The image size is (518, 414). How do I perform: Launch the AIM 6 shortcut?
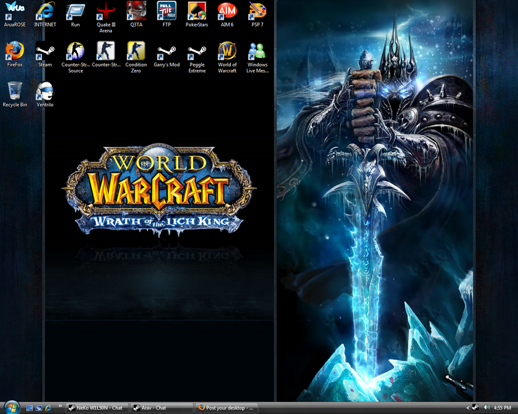(227, 14)
